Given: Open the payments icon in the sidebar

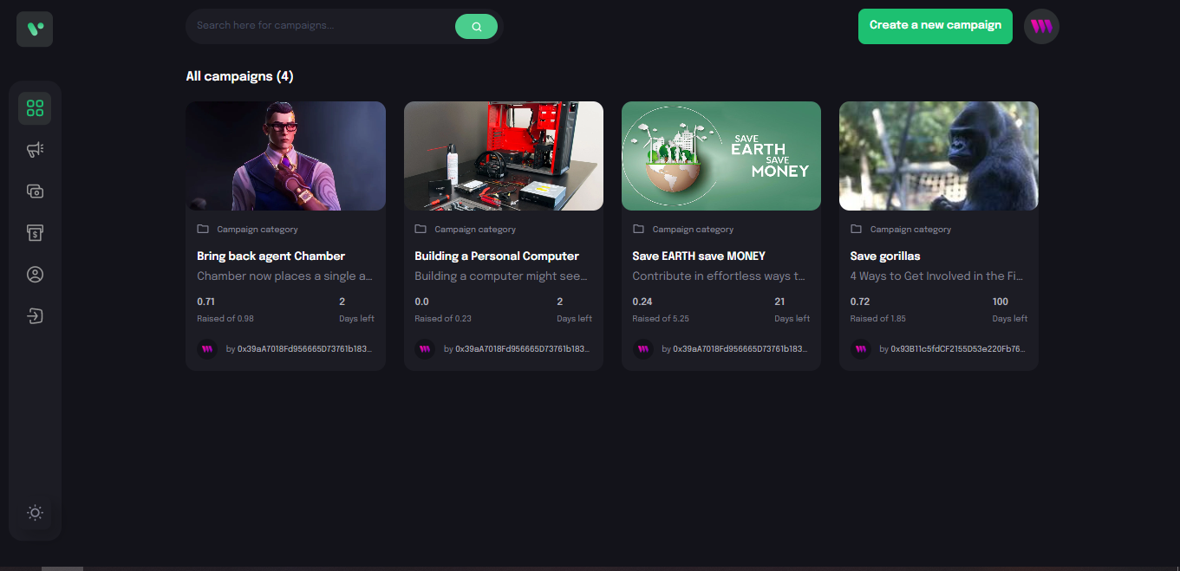Looking at the screenshot, I should (35, 232).
